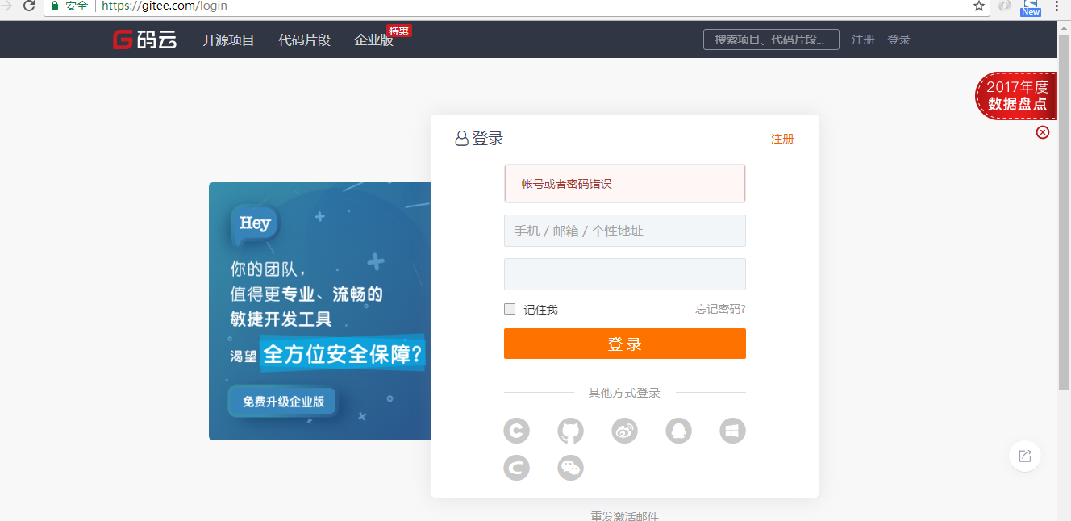Click the 特惠 badge on 企业版

[x=399, y=31]
